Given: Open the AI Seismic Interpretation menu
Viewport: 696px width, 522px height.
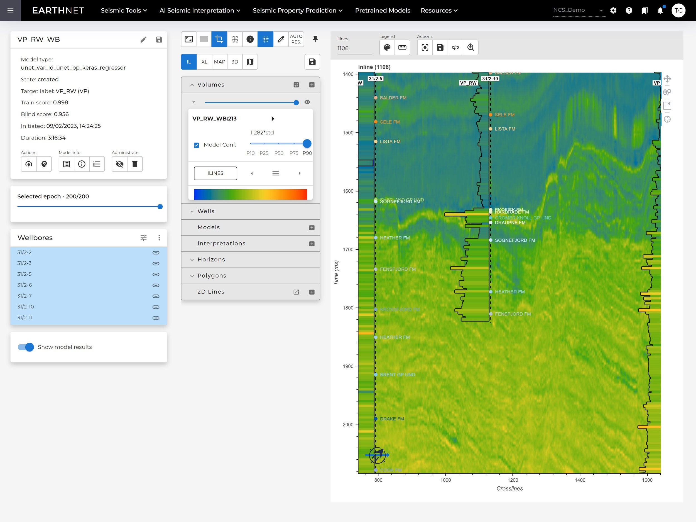Looking at the screenshot, I should pos(200,10).
